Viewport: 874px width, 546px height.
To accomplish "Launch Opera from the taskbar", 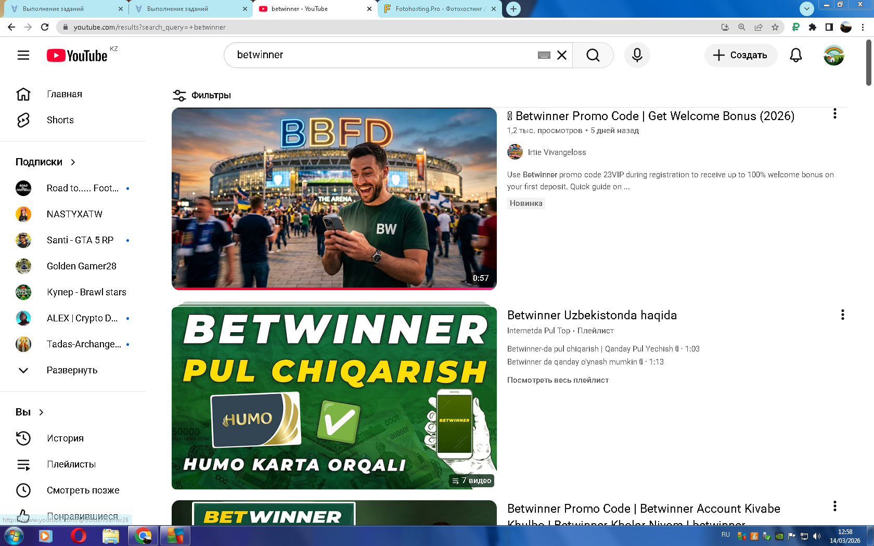I will [78, 536].
